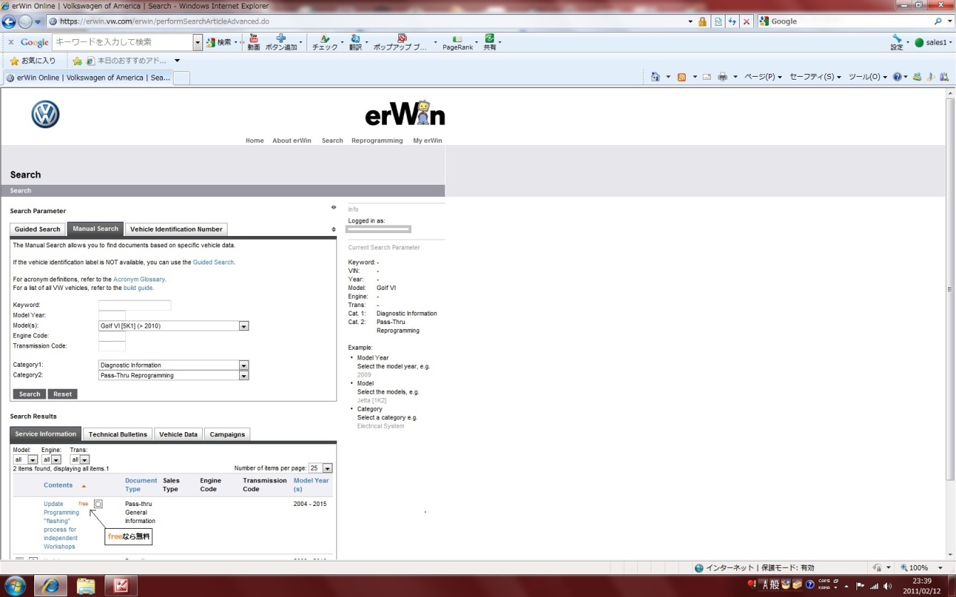Open the YouTube 動画 toolbar button
This screenshot has height=597, width=956.
(x=253, y=43)
